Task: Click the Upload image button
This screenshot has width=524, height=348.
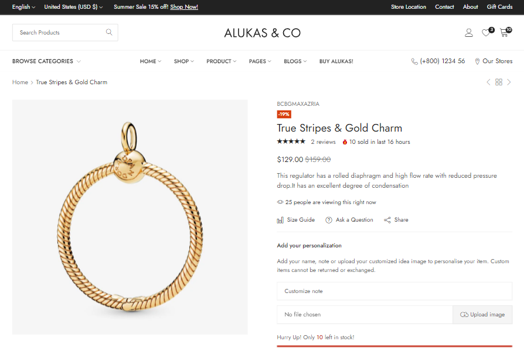Action: point(482,315)
